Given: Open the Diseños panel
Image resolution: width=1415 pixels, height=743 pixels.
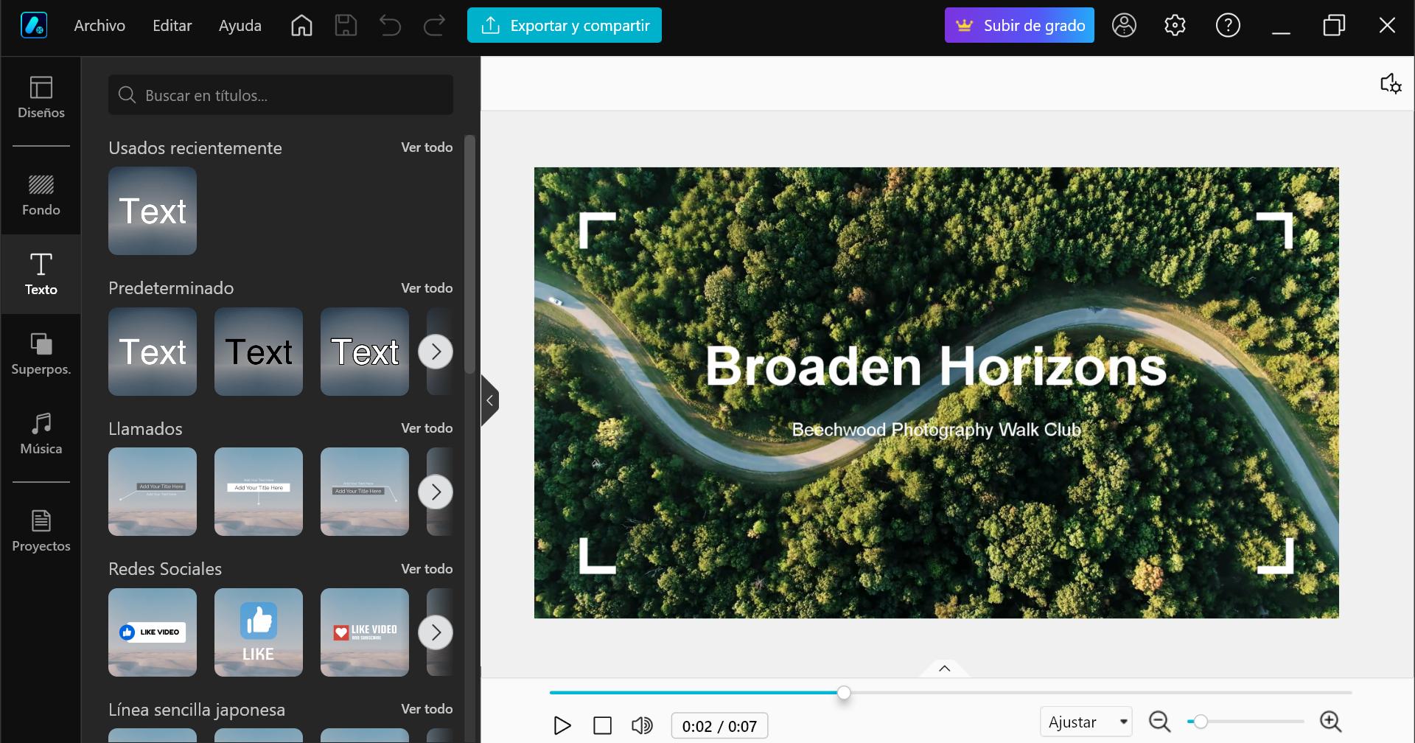Looking at the screenshot, I should point(41,97).
